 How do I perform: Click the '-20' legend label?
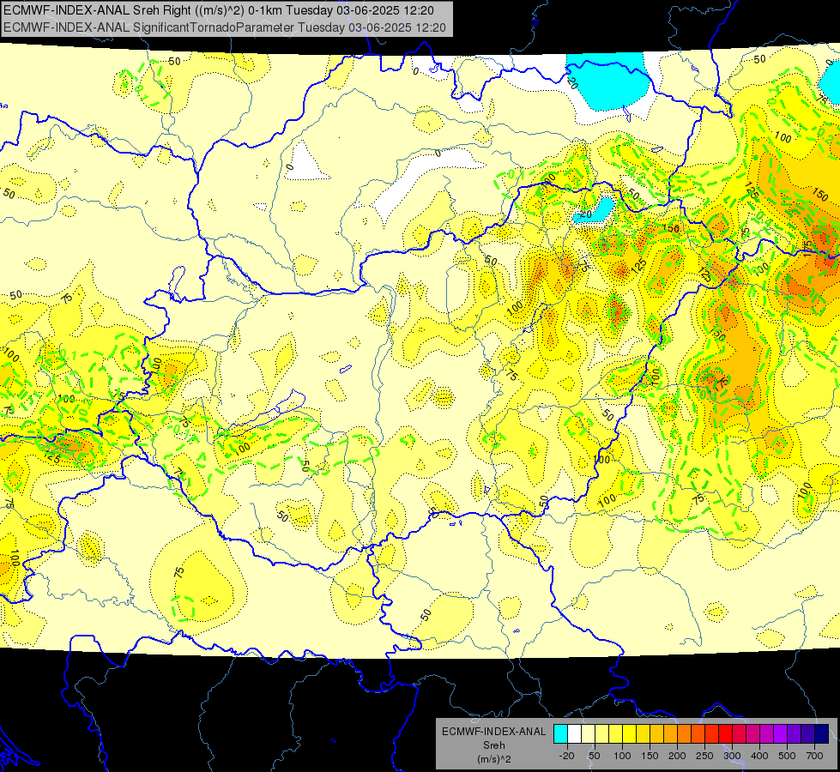click(x=567, y=756)
